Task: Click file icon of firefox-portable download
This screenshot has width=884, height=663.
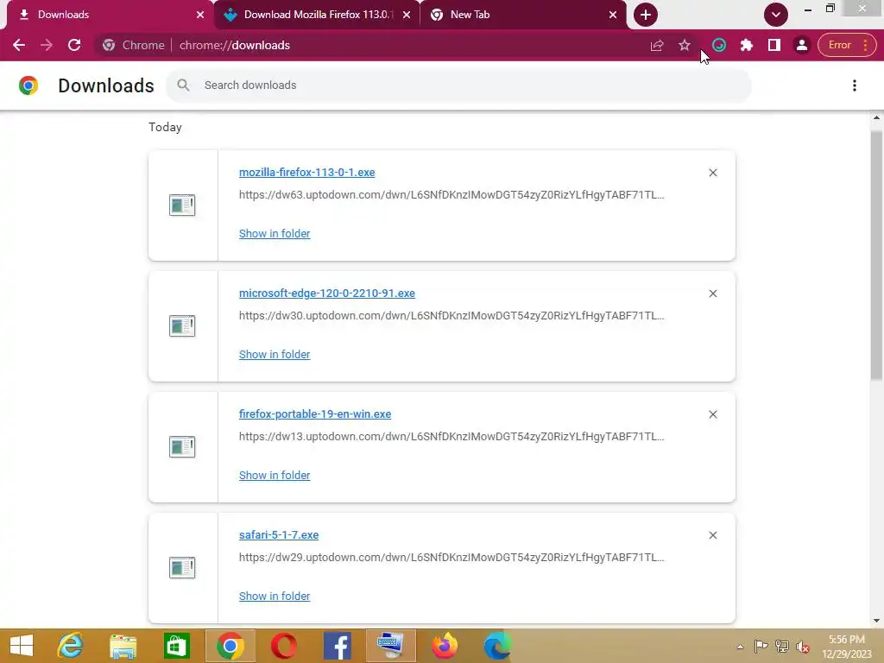Action: [x=182, y=446]
